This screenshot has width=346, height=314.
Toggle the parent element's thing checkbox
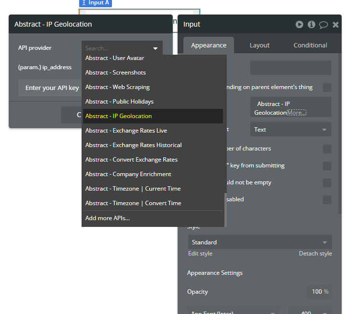point(327,88)
